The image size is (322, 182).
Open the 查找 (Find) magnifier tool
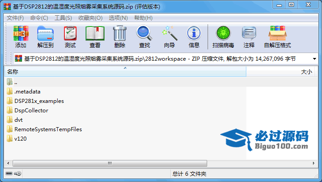tap(145, 36)
